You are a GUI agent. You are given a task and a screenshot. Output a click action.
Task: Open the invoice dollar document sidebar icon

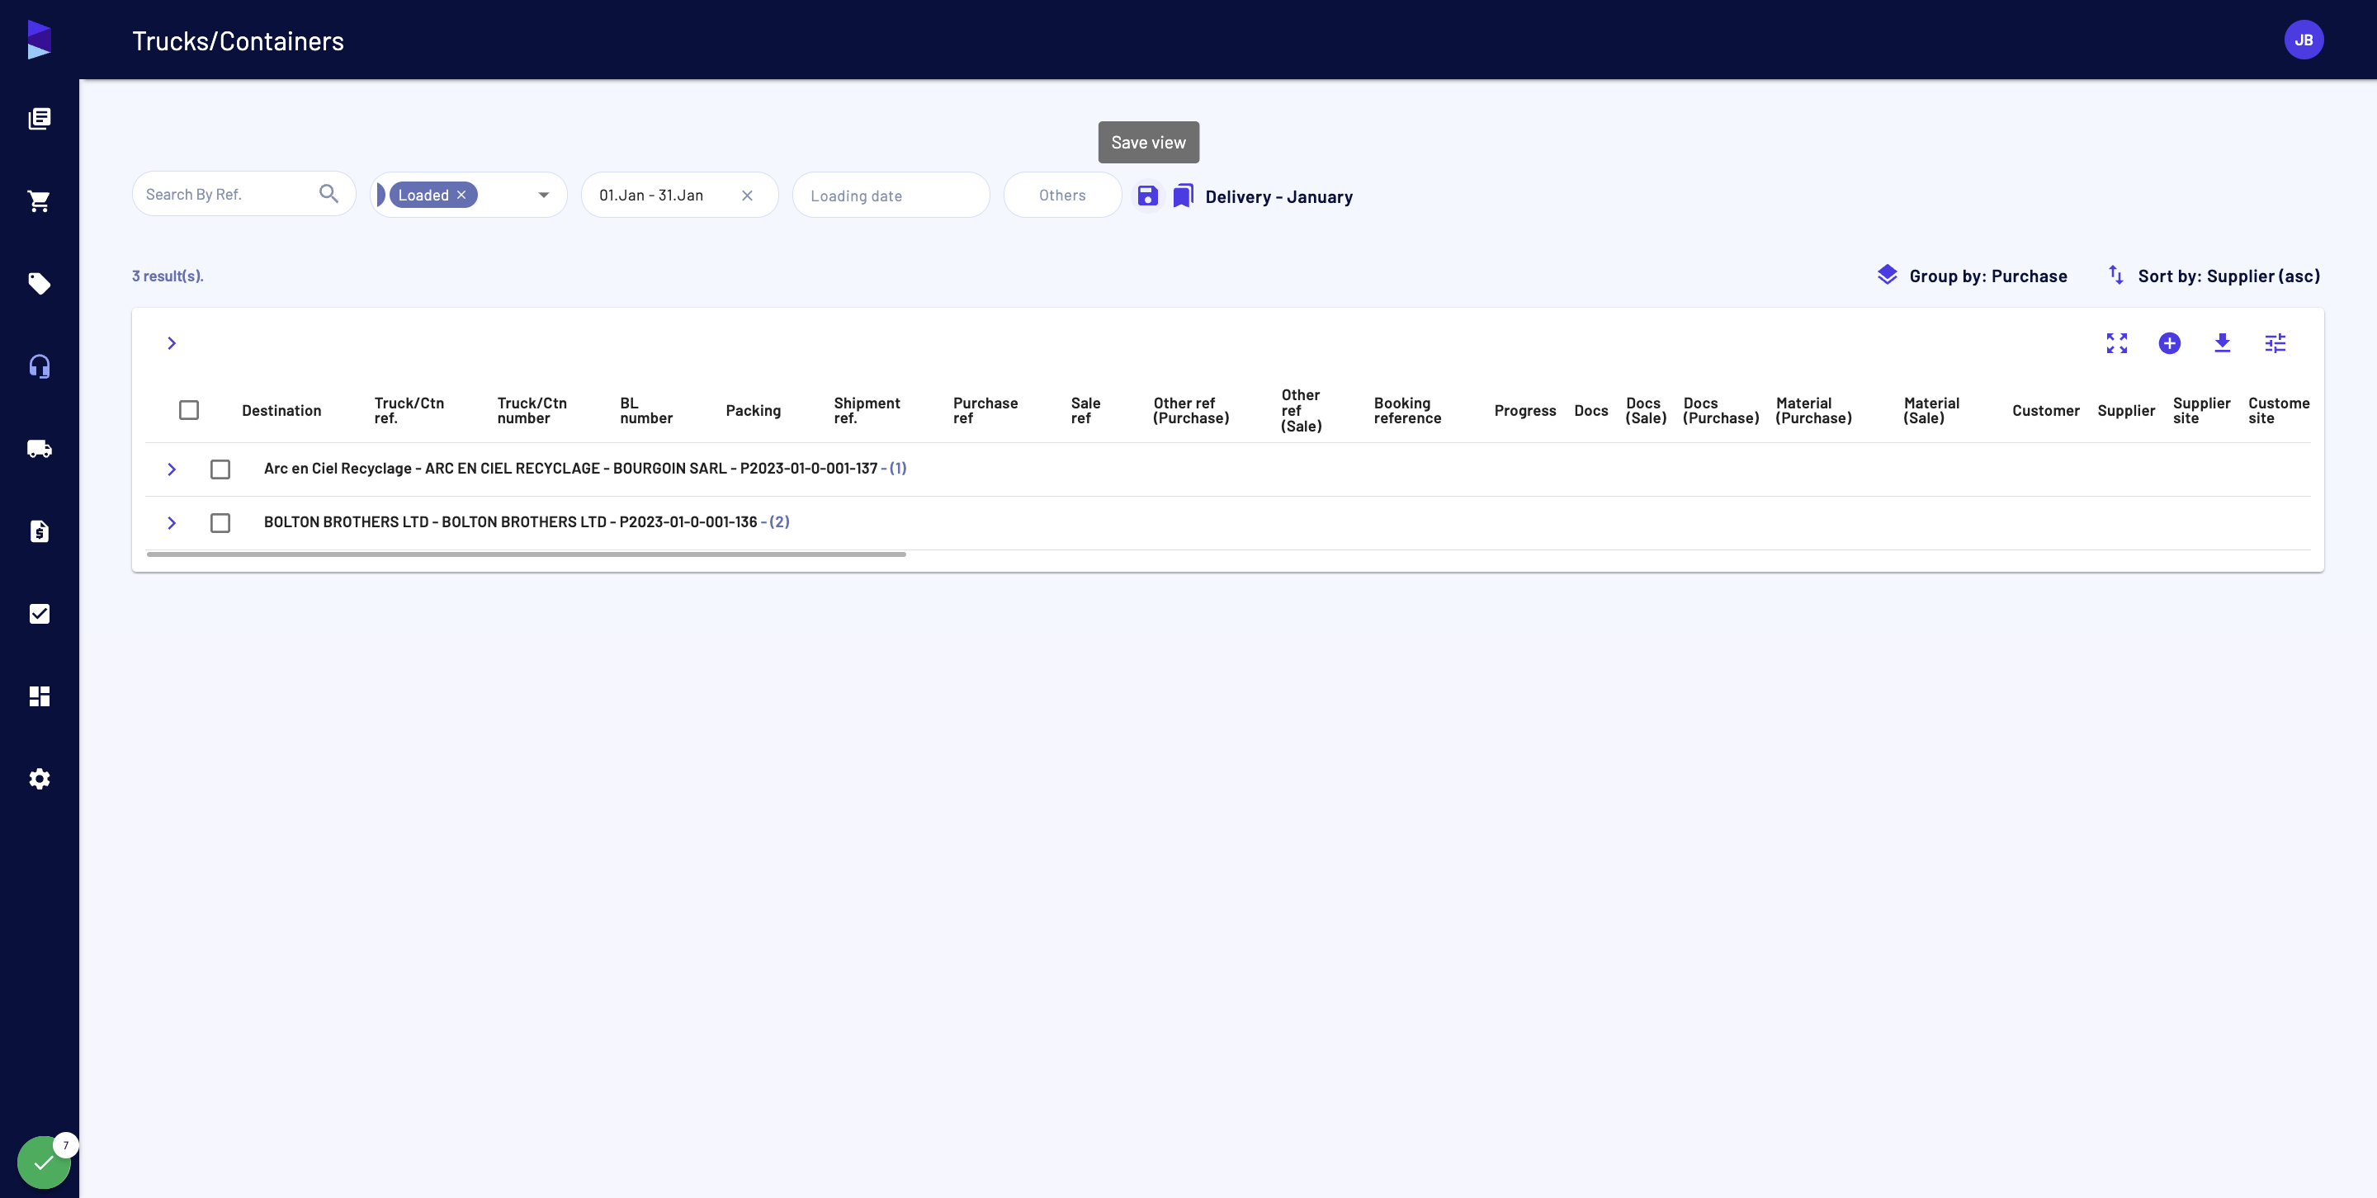pos(39,531)
